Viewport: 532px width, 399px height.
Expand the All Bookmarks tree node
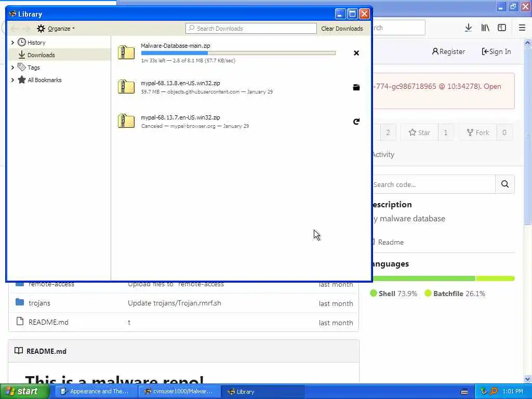[12, 80]
